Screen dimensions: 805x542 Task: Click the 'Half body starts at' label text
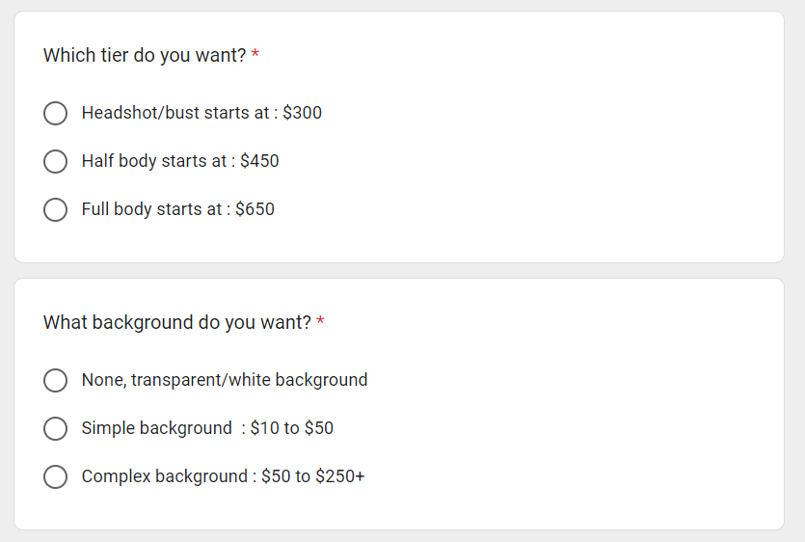point(154,161)
